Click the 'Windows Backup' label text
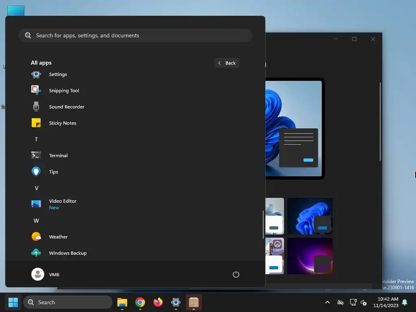The height and width of the screenshot is (312, 416). tap(68, 253)
